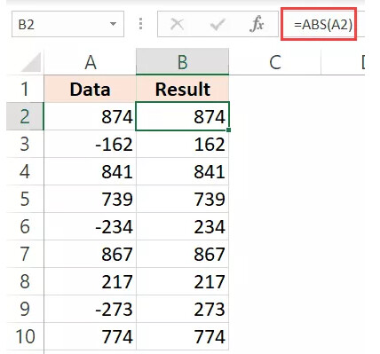
Task: Select cell B7 containing 867
Action: [182, 254]
